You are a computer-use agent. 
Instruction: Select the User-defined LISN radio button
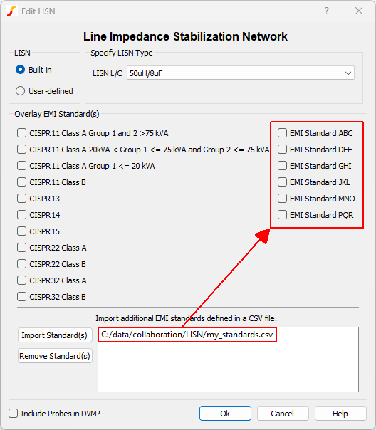[x=20, y=91]
